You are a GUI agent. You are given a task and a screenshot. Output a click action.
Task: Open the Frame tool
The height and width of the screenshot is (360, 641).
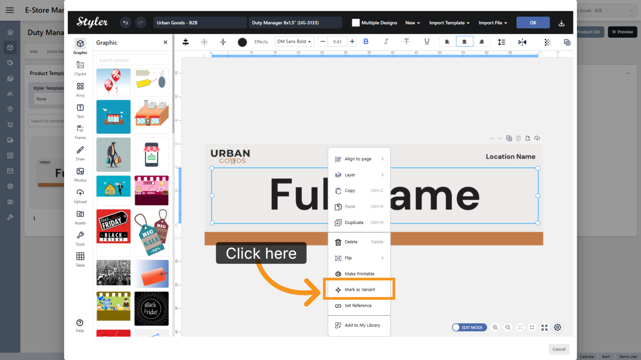80,132
